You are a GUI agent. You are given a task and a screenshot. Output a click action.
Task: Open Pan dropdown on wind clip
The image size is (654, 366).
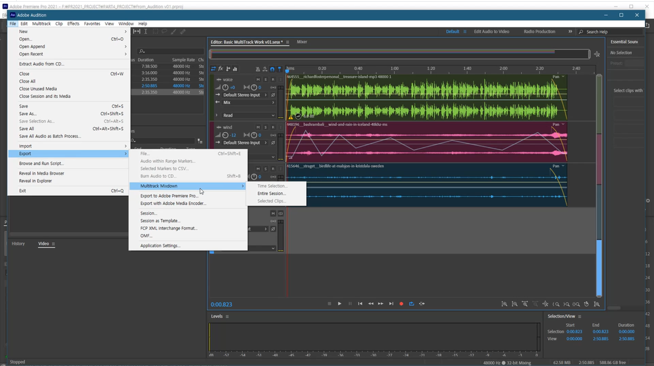coord(558,125)
